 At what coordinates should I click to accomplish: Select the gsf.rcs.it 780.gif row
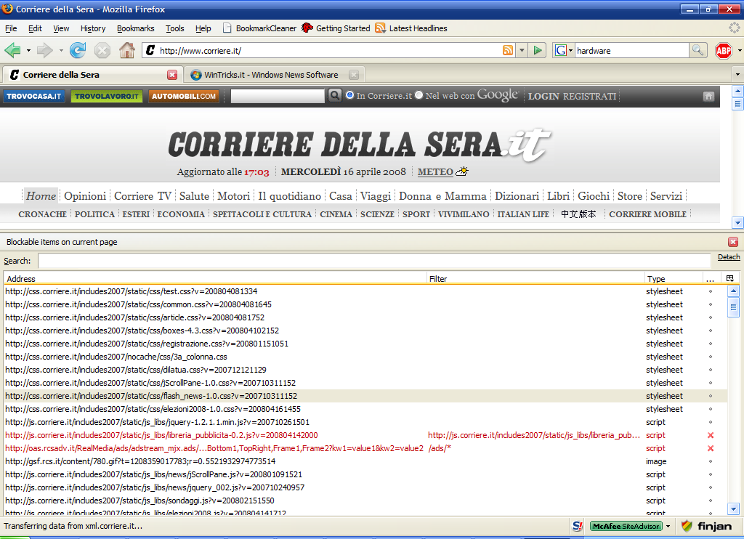(365, 461)
